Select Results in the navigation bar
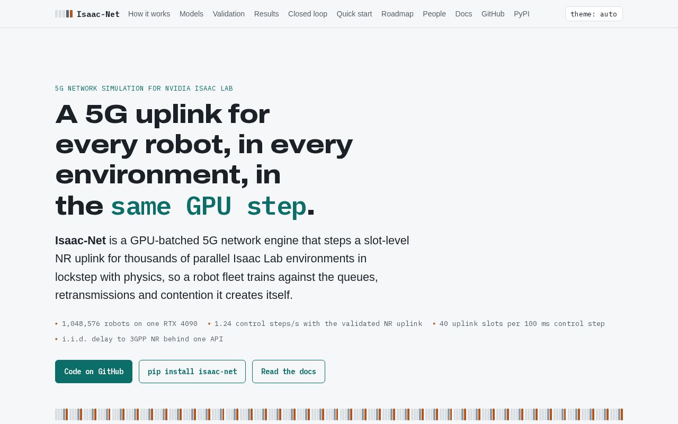678x424 pixels. [266, 14]
